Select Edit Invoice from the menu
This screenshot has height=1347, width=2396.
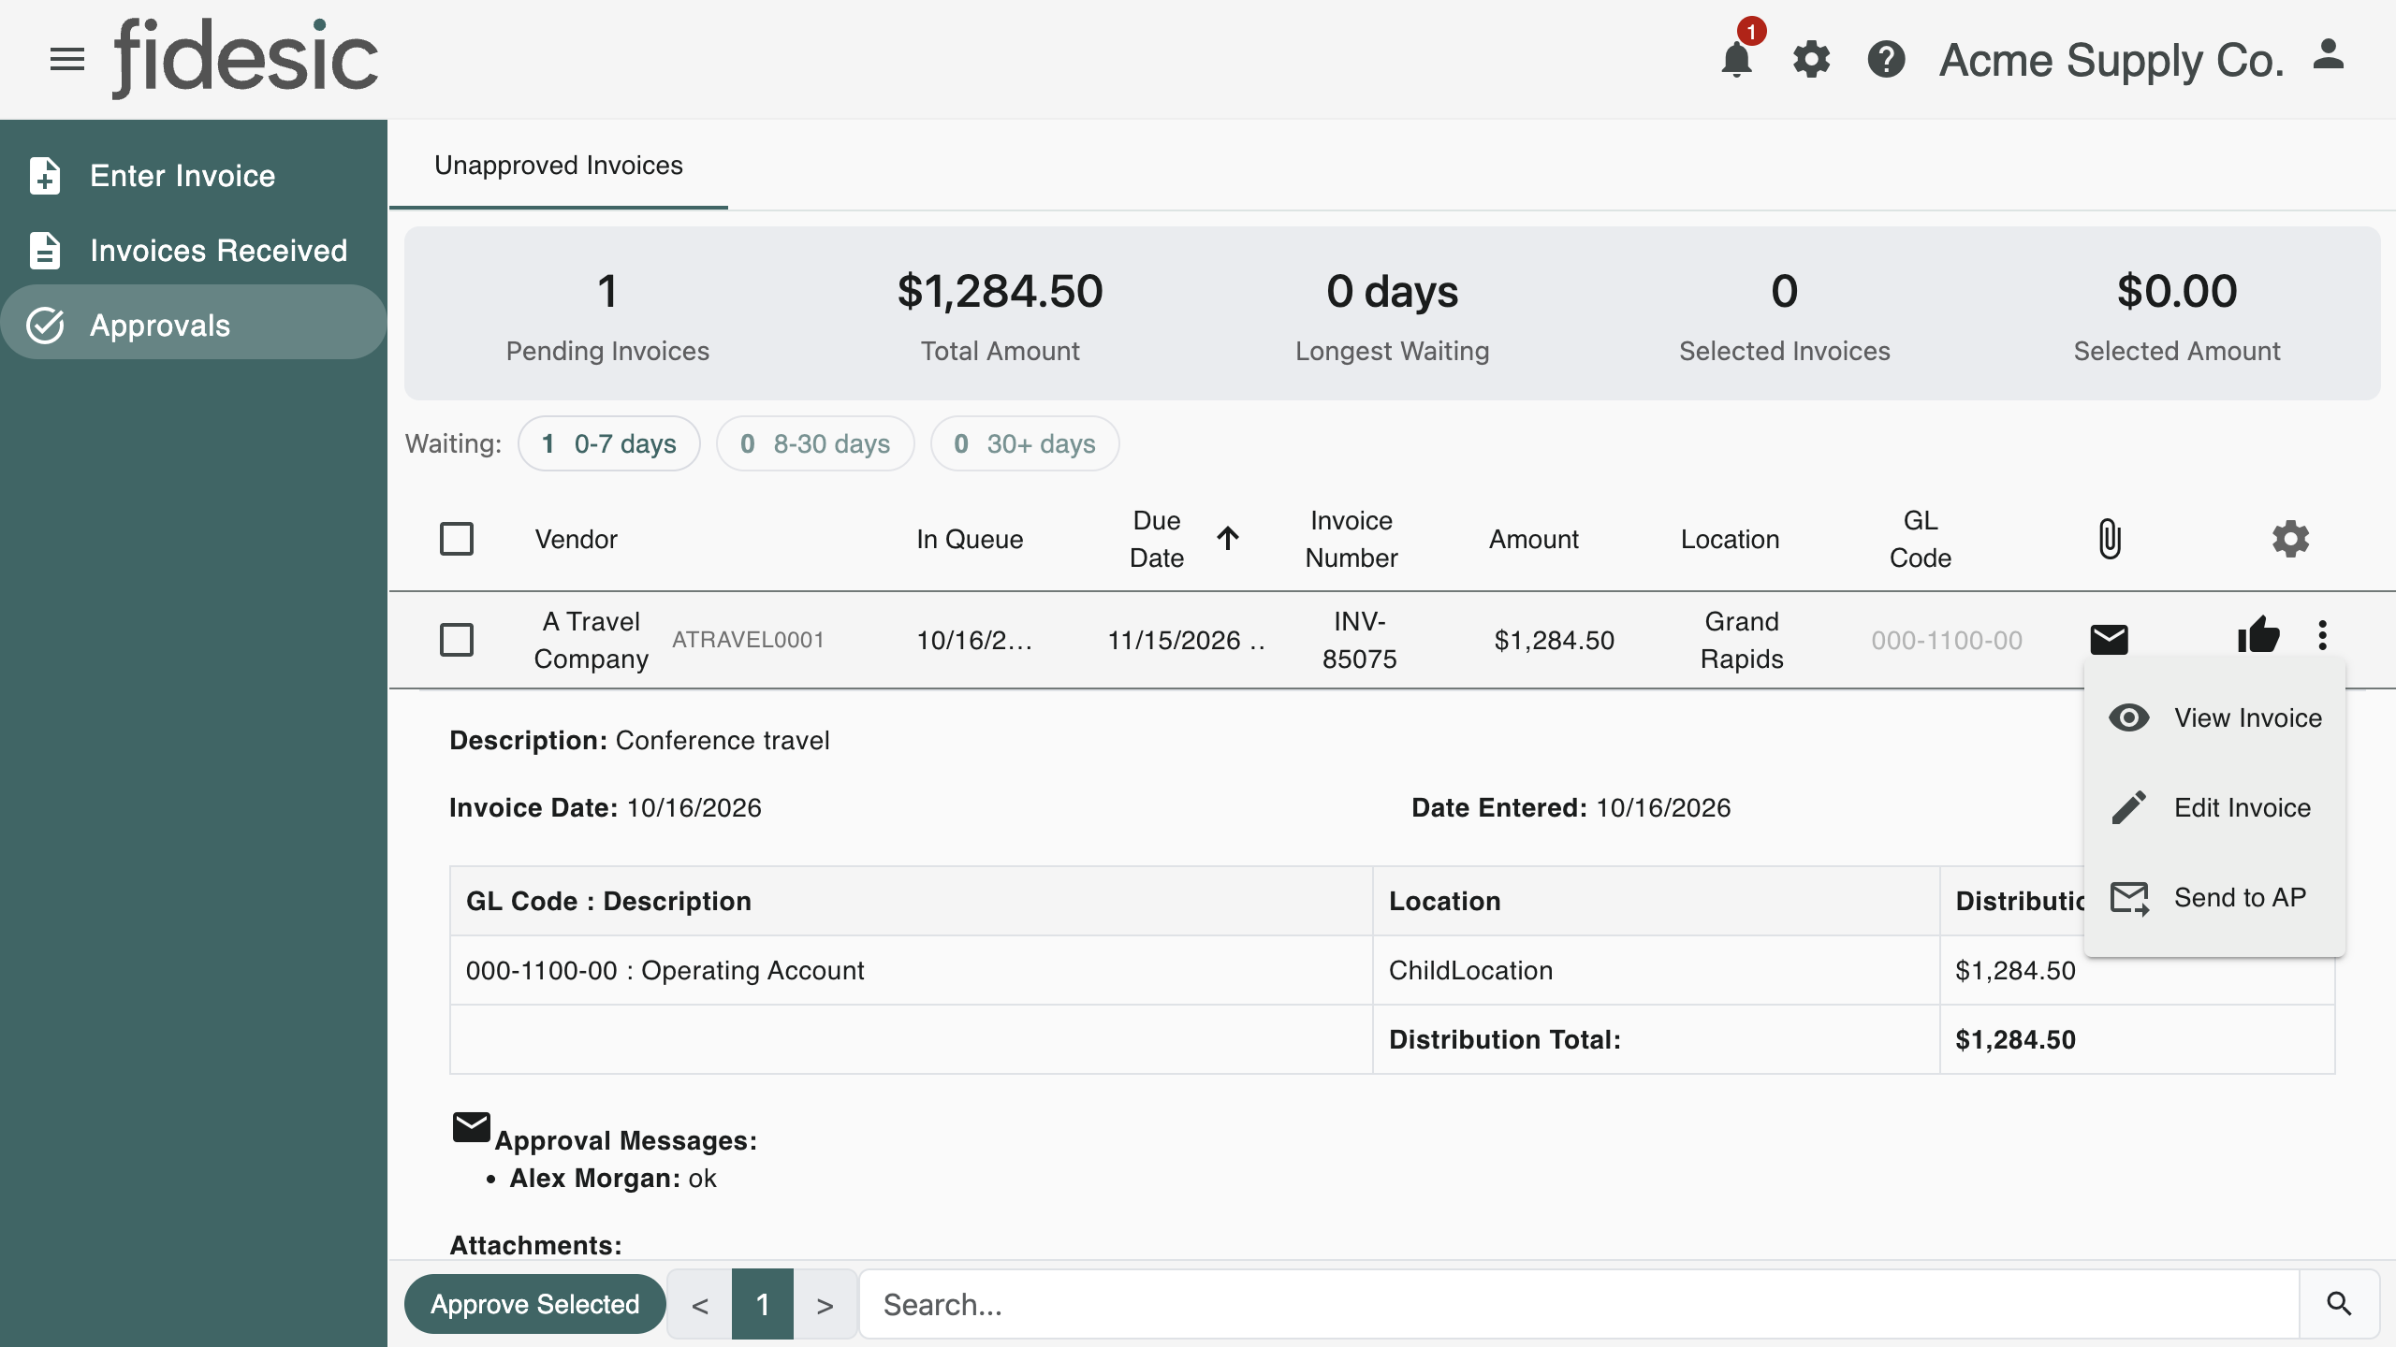[x=2214, y=807]
